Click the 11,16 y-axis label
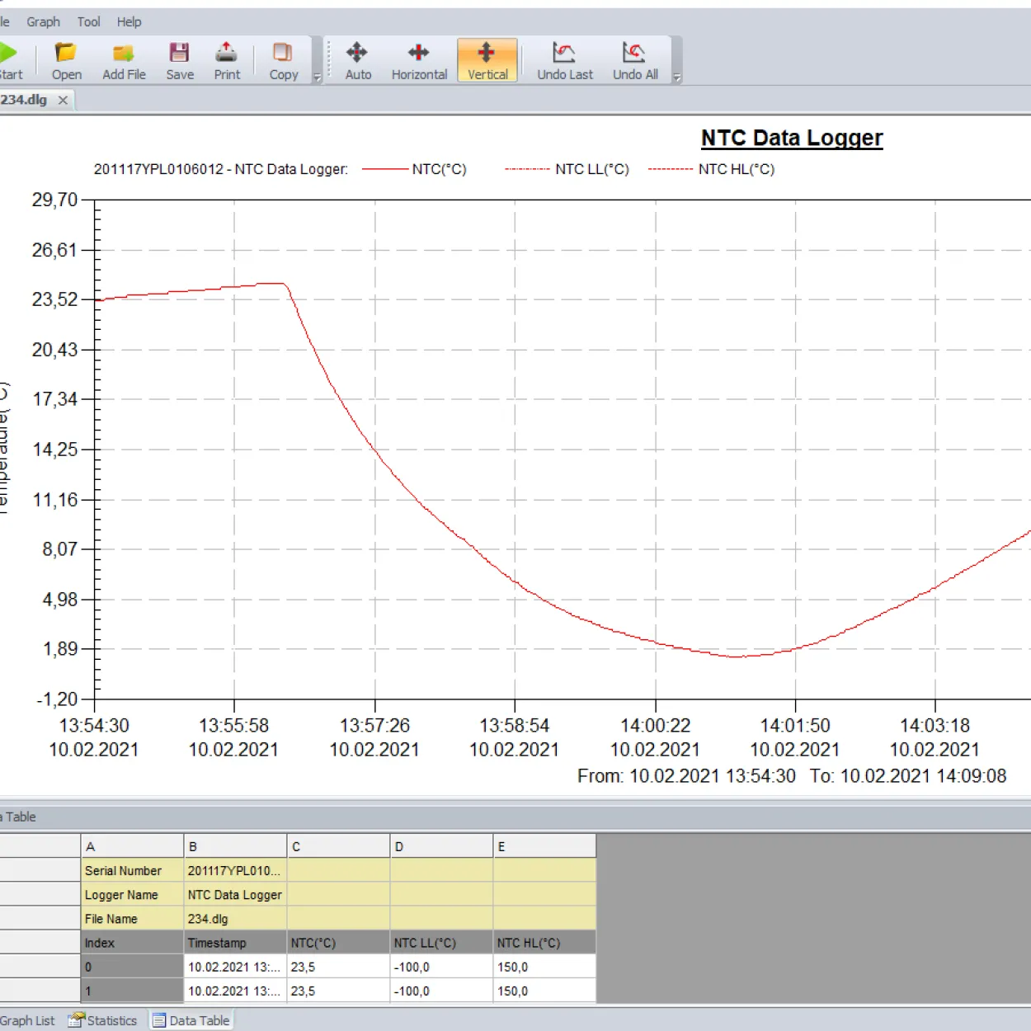 [54, 500]
